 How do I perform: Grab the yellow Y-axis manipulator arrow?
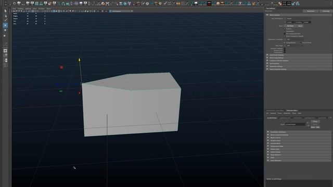(80, 60)
